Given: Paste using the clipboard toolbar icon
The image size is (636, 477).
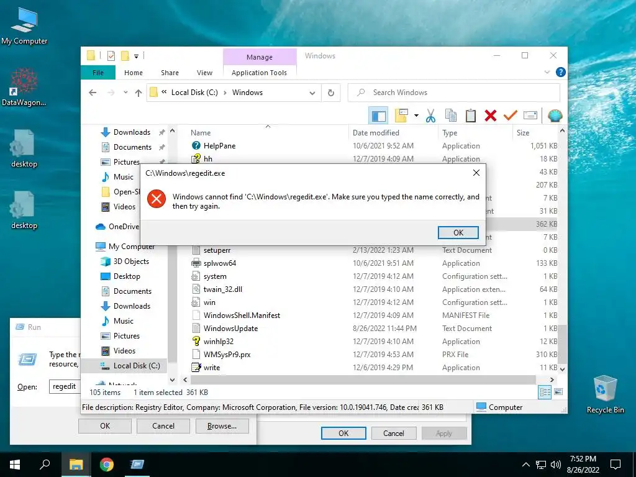Looking at the screenshot, I should pyautogui.click(x=471, y=116).
